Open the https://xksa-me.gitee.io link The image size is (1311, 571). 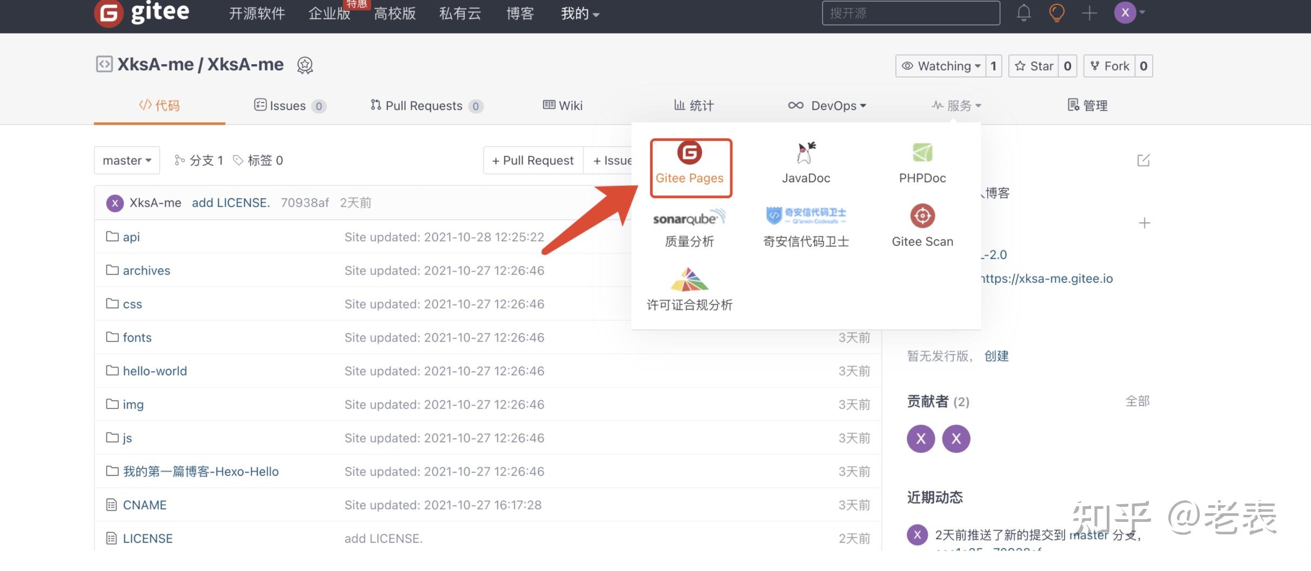(1046, 278)
